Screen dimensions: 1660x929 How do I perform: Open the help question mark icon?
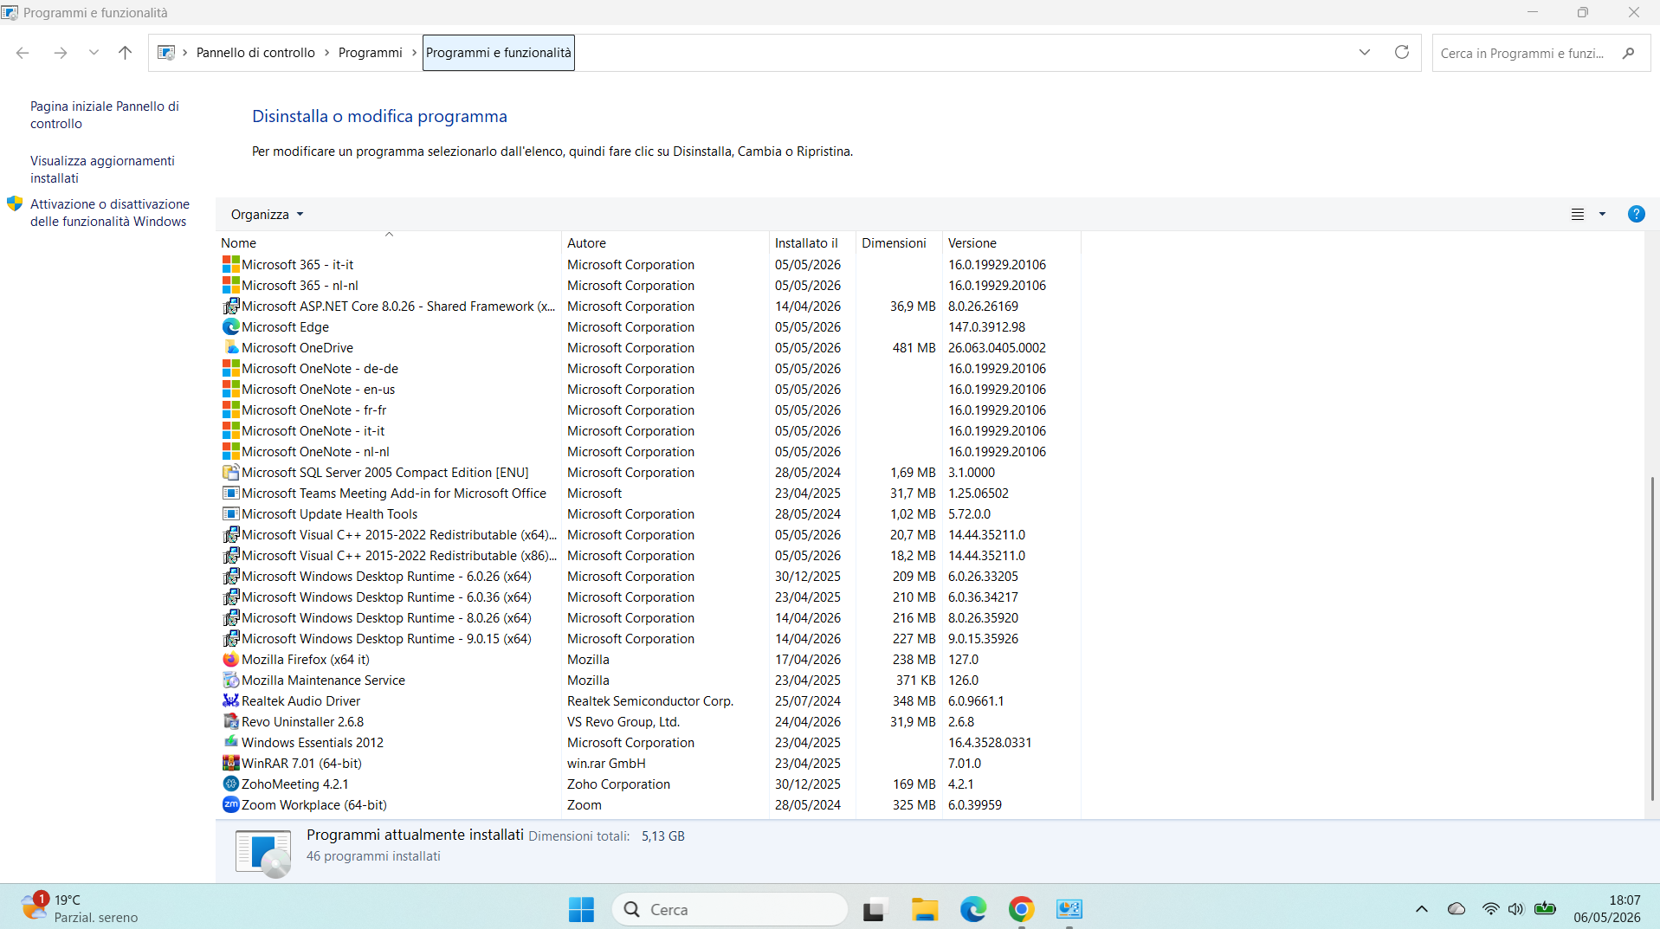coord(1636,214)
